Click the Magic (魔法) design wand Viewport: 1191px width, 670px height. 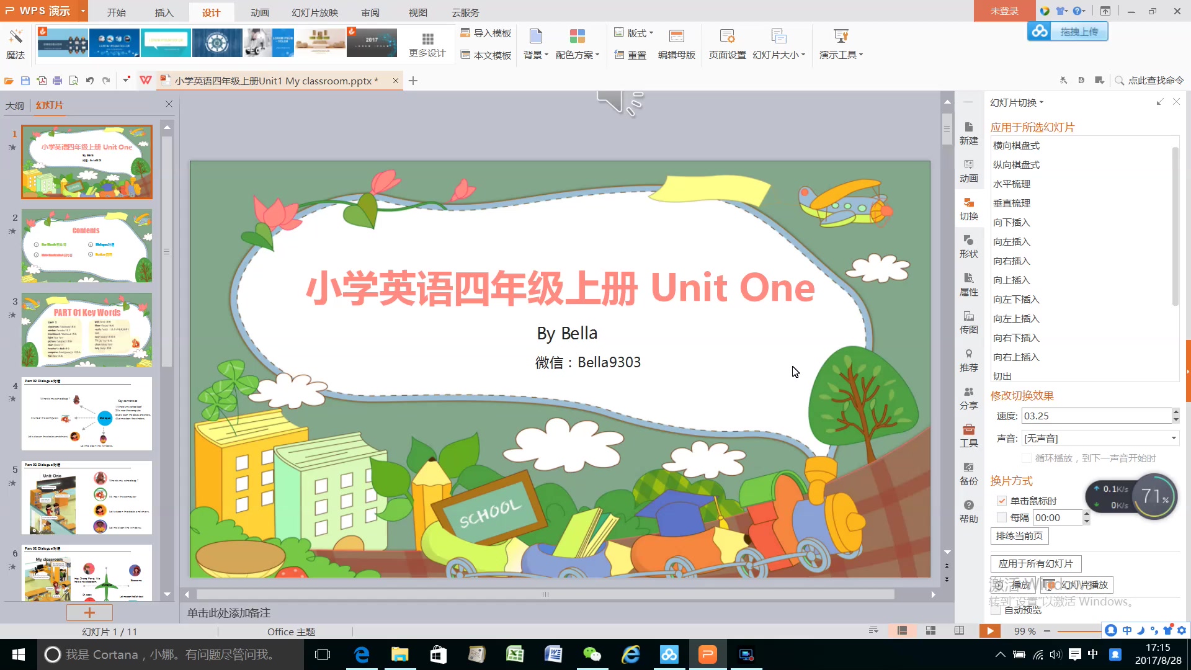(16, 43)
